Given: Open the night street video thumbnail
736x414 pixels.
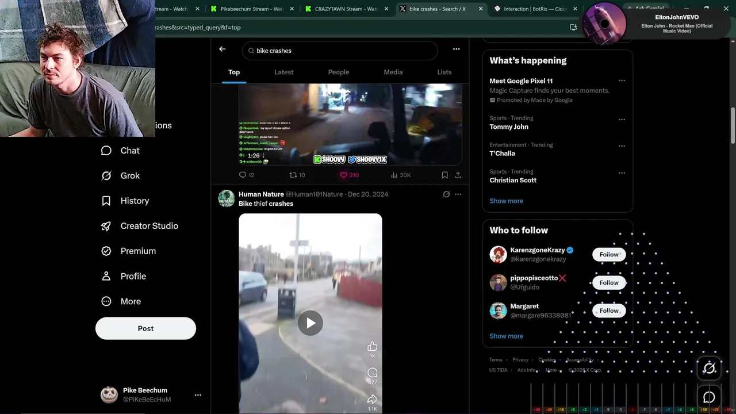Looking at the screenshot, I should click(350, 124).
